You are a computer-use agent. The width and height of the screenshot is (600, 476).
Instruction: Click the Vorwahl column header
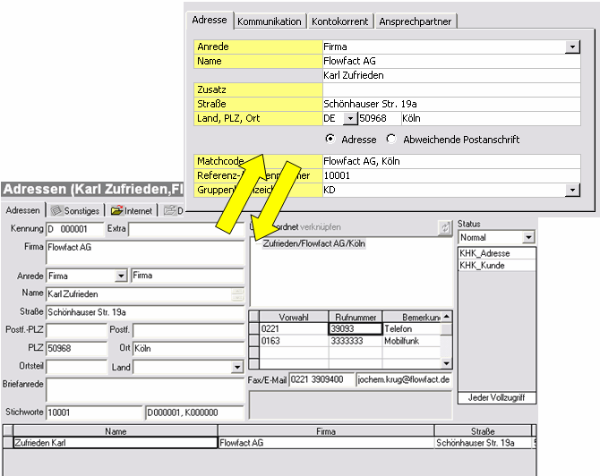click(x=294, y=317)
